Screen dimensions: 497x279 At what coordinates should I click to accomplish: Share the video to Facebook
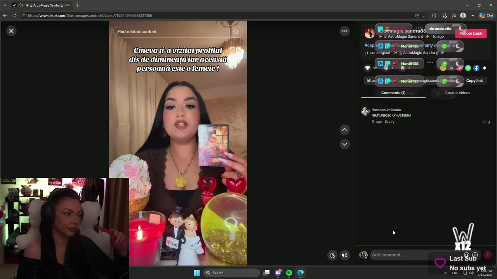(x=476, y=68)
